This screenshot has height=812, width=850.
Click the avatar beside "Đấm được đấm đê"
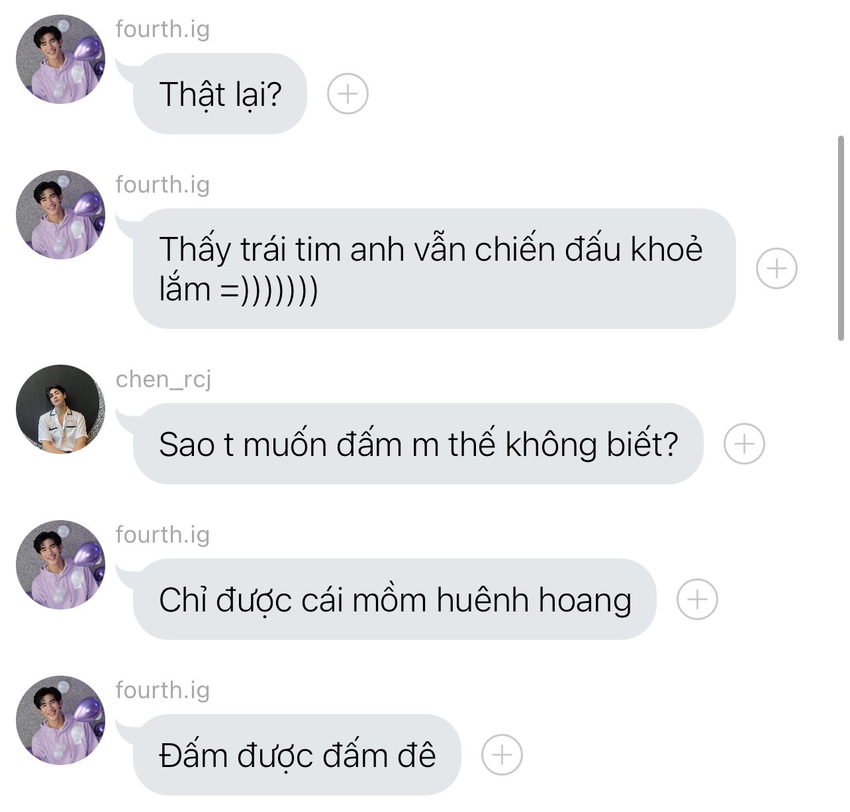[x=60, y=720]
